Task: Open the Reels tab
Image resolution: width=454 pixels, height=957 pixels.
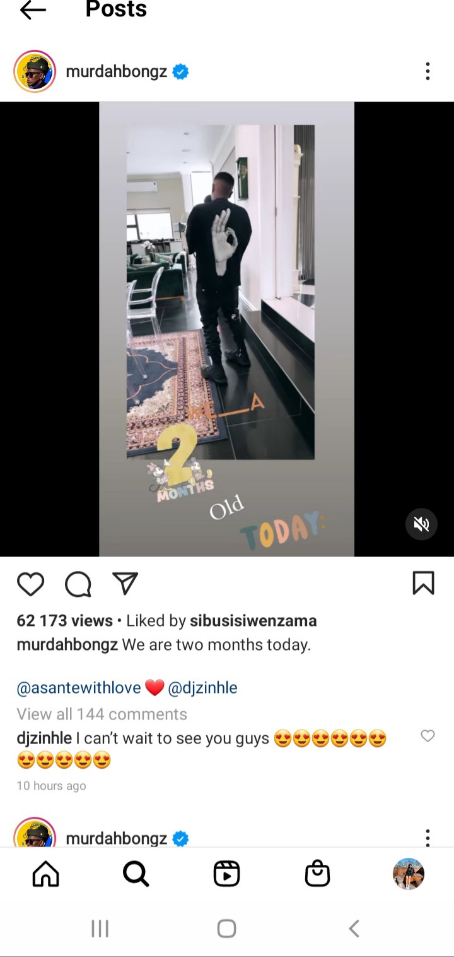Action: (x=226, y=874)
